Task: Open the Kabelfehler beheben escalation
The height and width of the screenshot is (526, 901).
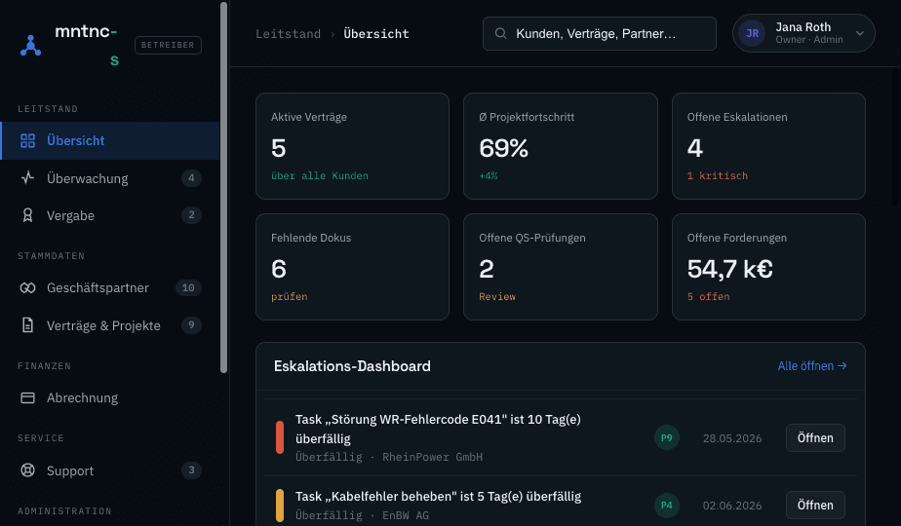Action: pyautogui.click(x=815, y=505)
